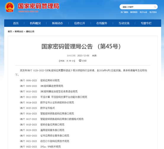Click the national emblem logo
Screen dimensions: 164x149
point(10,7)
